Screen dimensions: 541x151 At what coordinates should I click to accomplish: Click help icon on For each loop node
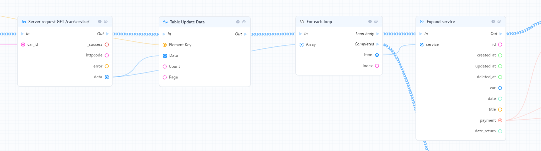click(x=370, y=21)
